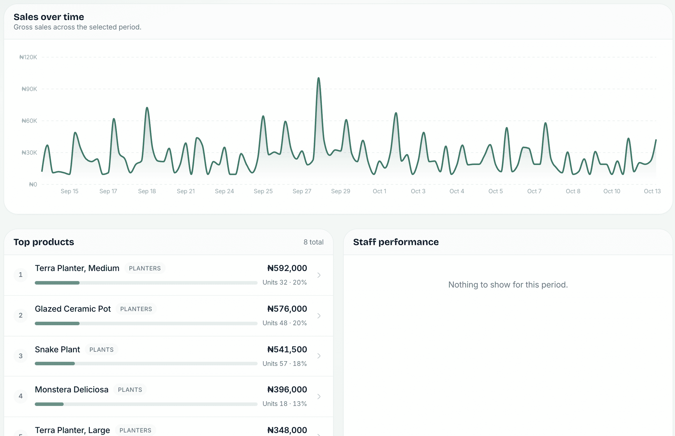Open the Snake Plant product name
The width and height of the screenshot is (675, 436).
57,349
